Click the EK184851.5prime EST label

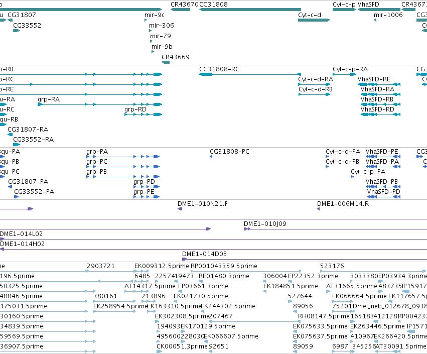(x=291, y=286)
